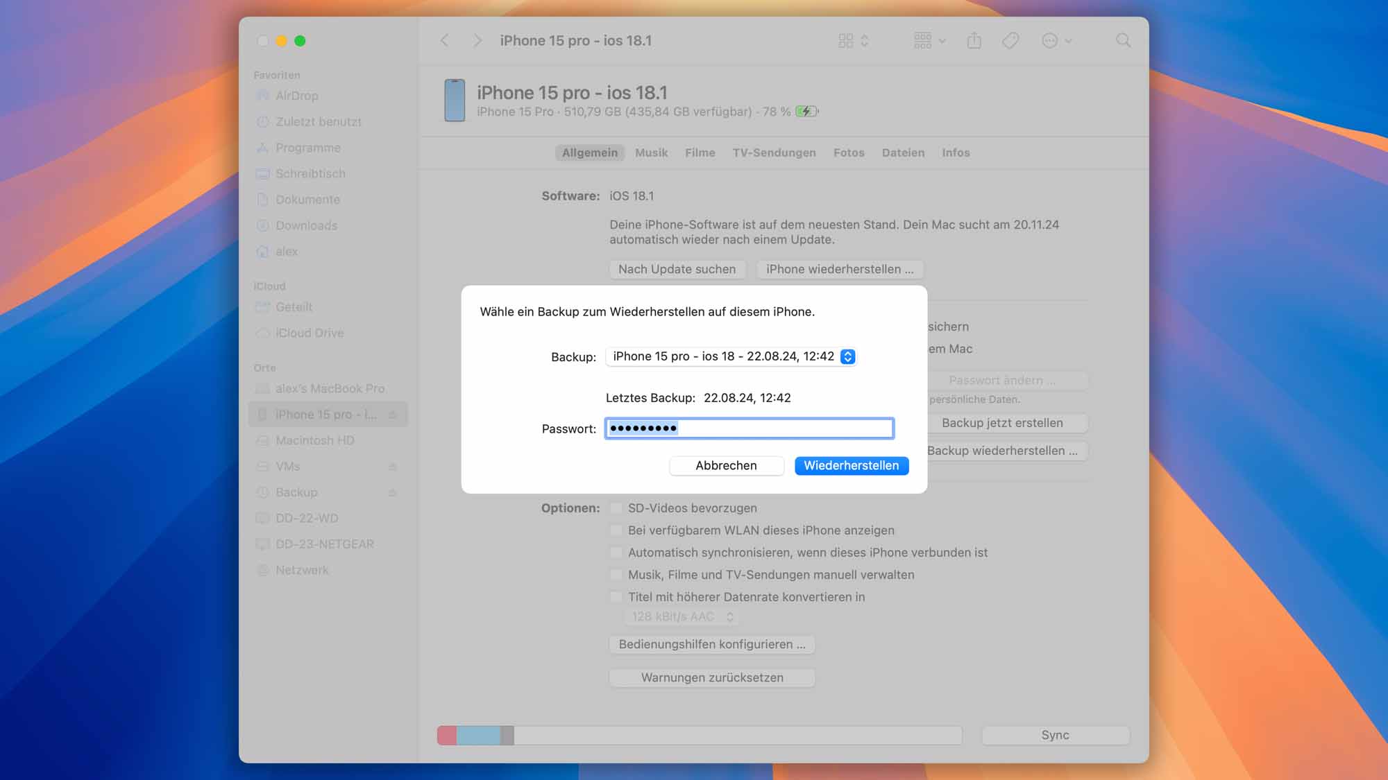The image size is (1388, 780).
Task: Switch to the Dateien tab
Action: [x=903, y=153]
